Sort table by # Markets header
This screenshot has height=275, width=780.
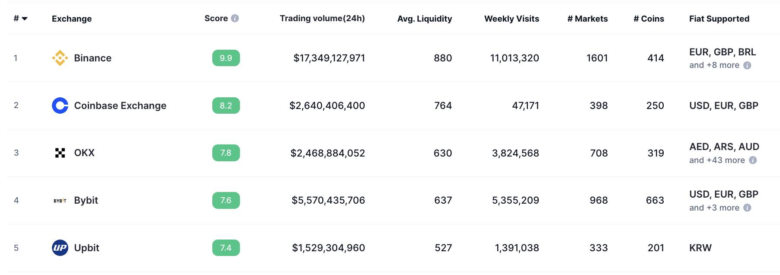pyautogui.click(x=588, y=19)
